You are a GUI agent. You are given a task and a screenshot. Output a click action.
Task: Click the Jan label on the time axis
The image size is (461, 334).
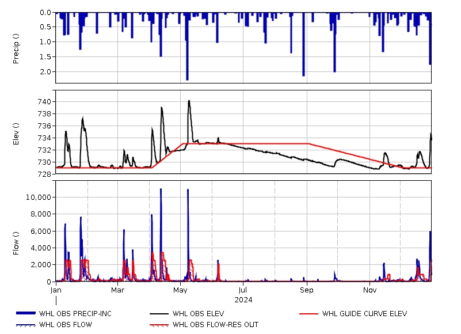[56, 290]
